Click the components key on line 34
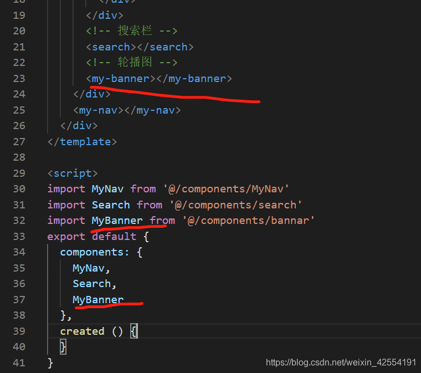This screenshot has width=421, height=373. [x=92, y=252]
